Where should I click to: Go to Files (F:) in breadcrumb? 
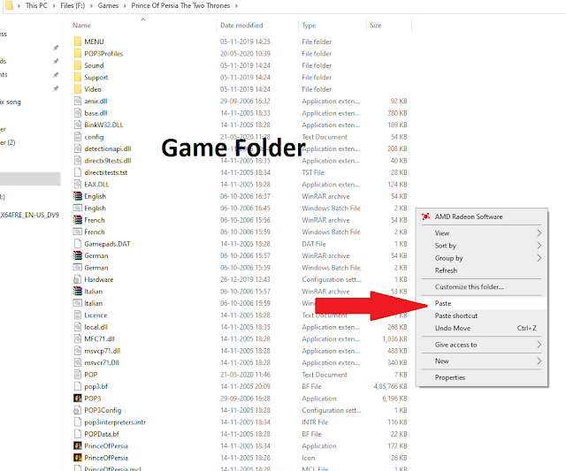click(73, 6)
